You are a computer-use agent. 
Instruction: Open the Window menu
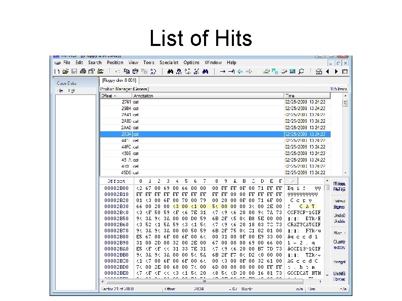[213, 63]
